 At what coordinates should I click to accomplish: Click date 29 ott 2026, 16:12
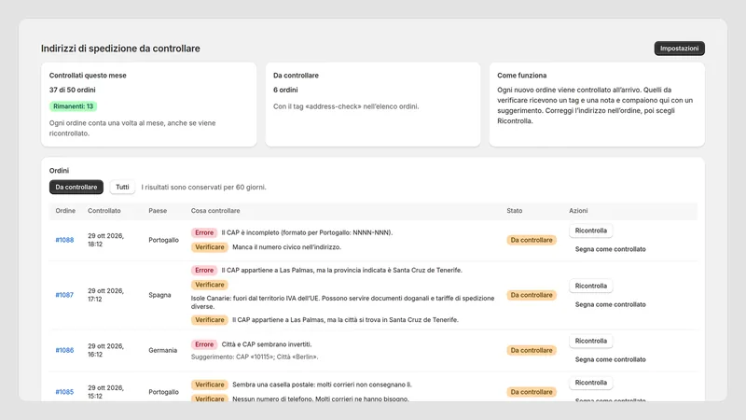point(105,351)
